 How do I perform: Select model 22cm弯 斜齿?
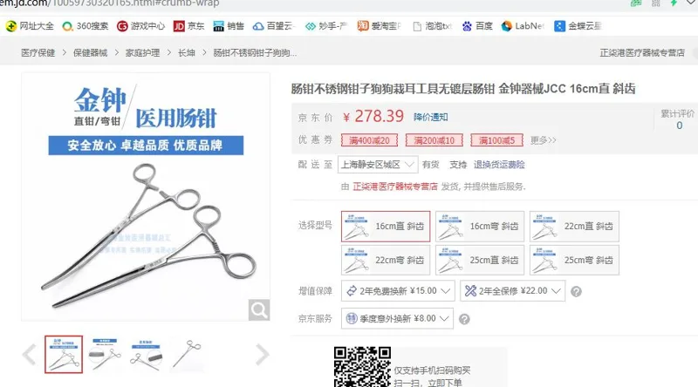[386, 261]
